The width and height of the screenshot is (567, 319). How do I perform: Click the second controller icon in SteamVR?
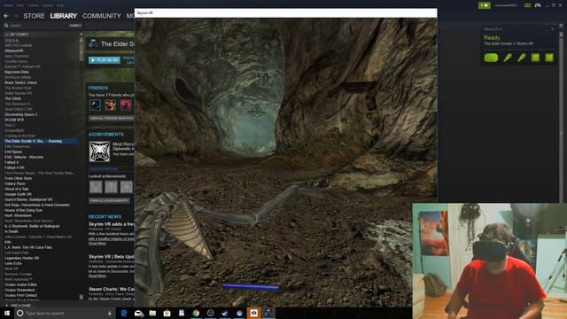(x=521, y=58)
